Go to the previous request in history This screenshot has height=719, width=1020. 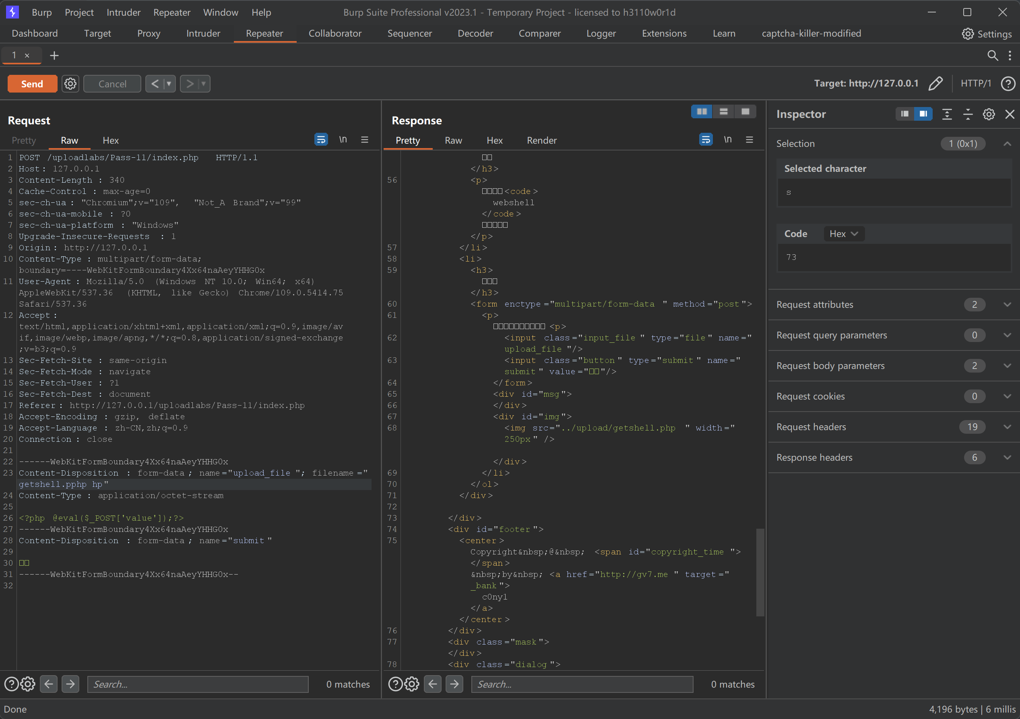pos(155,84)
